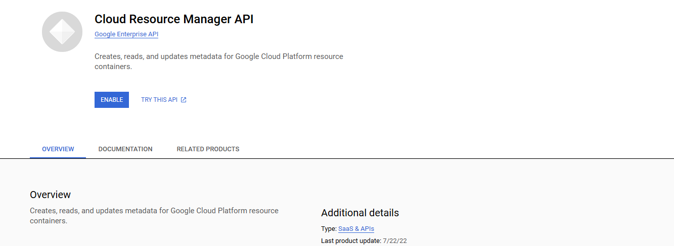674x246 pixels.
Task: Click the Last product update label
Action: 350,241
